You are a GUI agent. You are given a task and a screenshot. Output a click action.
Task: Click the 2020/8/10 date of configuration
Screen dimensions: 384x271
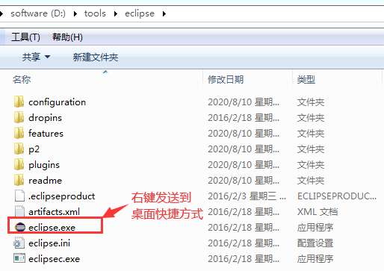click(x=244, y=102)
